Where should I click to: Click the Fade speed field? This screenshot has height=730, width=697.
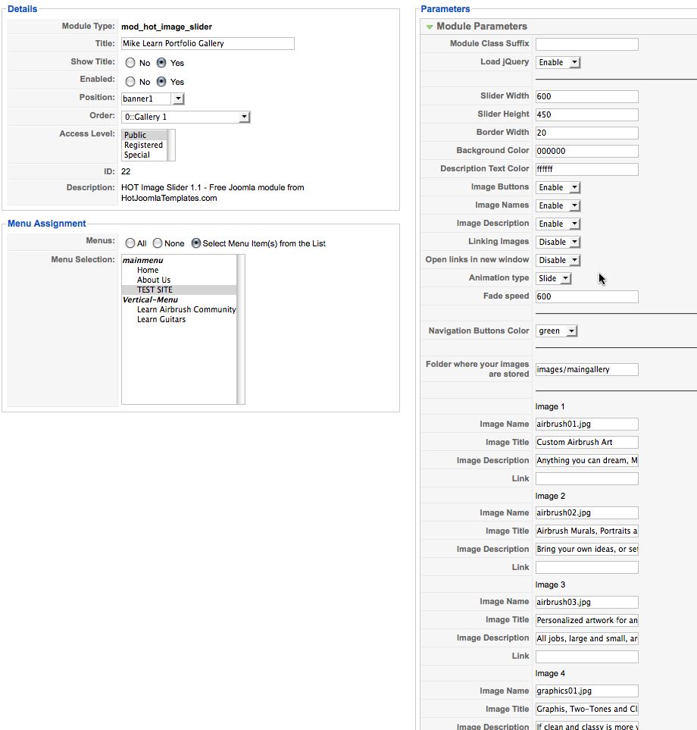pos(586,296)
